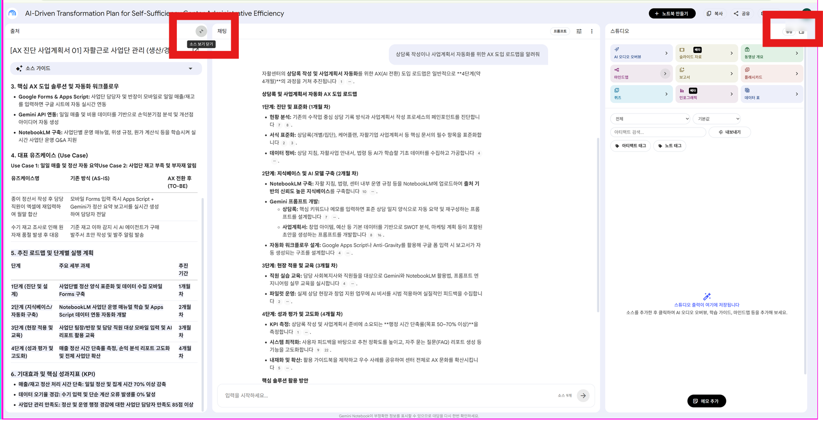
Task: Click the chat panel vertical scrollbar
Action: pos(598,224)
